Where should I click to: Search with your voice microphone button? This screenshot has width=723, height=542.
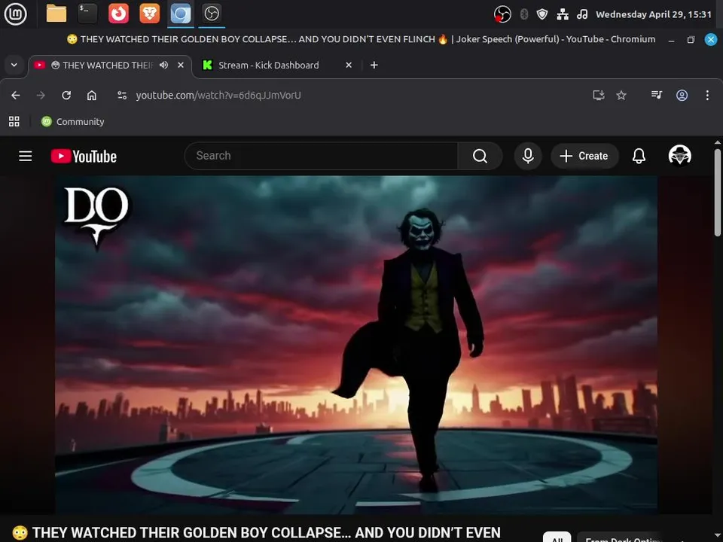pos(528,156)
